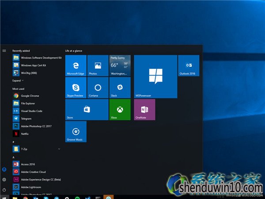The height and width of the screenshot is (199, 265).
Task: Open the MSPoweruser large tile
Action: click(x=155, y=77)
